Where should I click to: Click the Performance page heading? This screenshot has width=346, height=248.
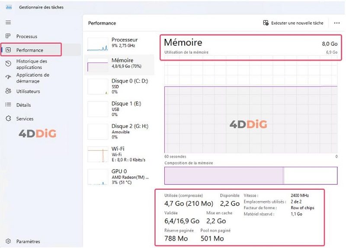click(x=102, y=23)
